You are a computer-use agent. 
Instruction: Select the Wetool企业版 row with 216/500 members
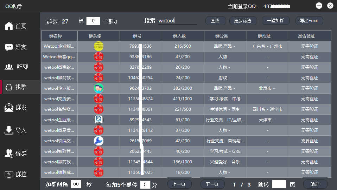186,46
